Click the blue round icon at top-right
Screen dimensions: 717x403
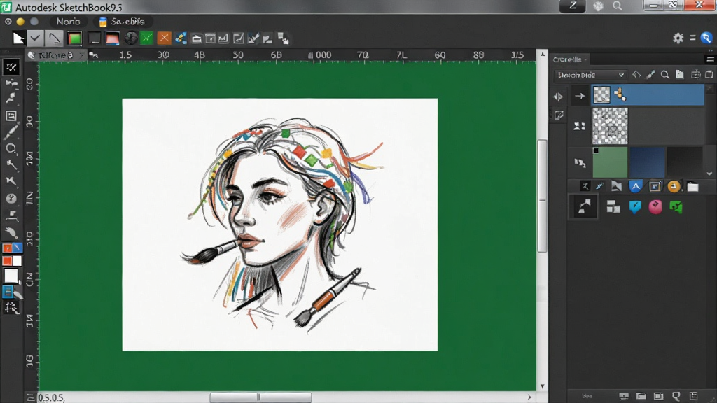pyautogui.click(x=706, y=38)
